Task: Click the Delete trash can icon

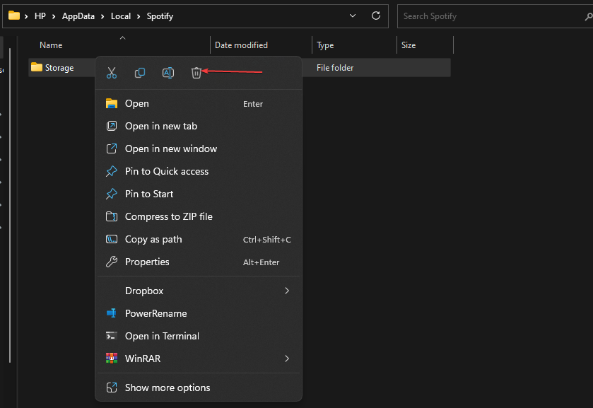Action: point(196,73)
